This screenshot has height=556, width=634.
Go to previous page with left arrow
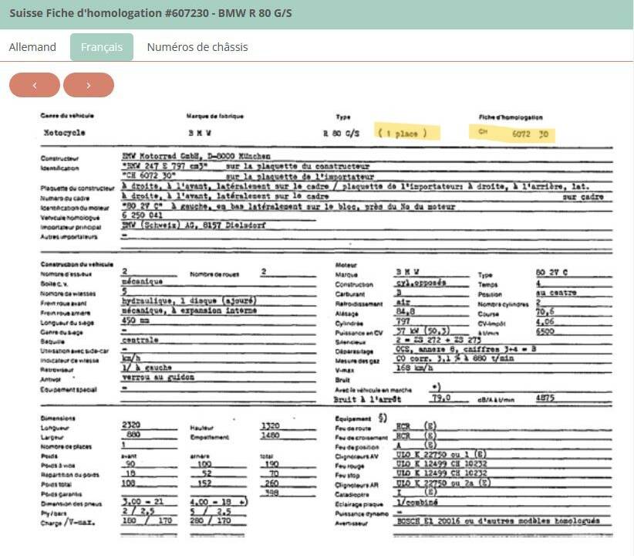coord(35,85)
